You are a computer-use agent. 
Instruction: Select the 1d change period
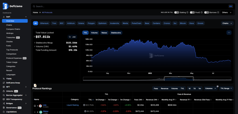point(189,89)
